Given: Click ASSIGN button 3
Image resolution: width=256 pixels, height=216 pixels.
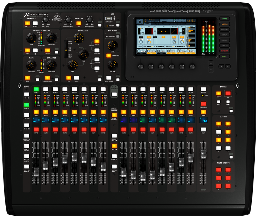Looking at the screenshot, I should point(219,132).
